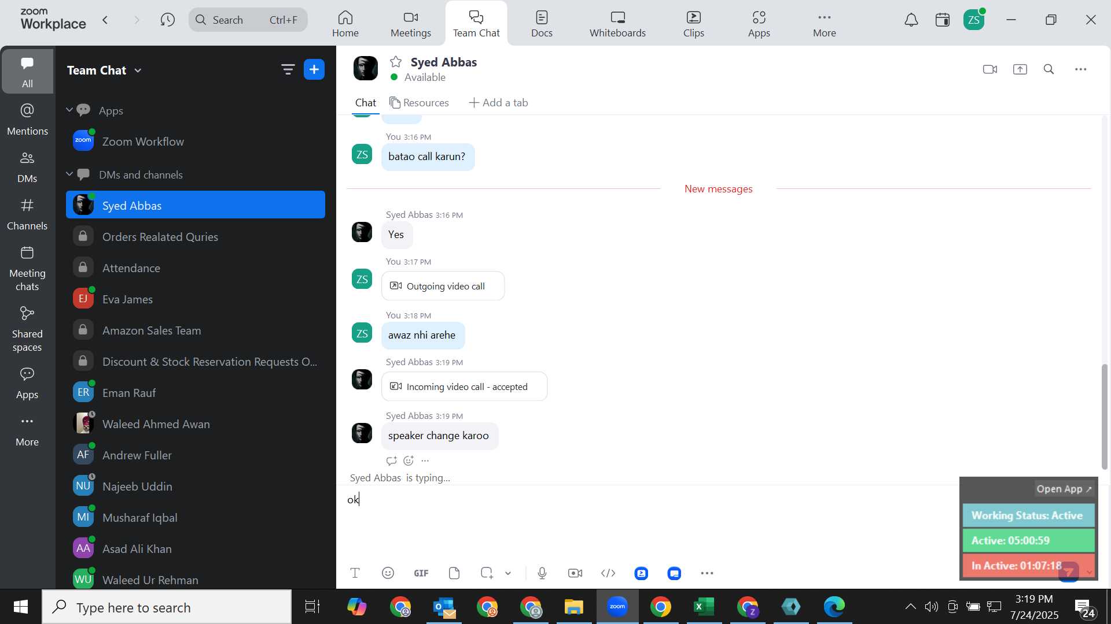Switch to the Resources tab
Viewport: 1111px width, 624px height.
[419, 103]
